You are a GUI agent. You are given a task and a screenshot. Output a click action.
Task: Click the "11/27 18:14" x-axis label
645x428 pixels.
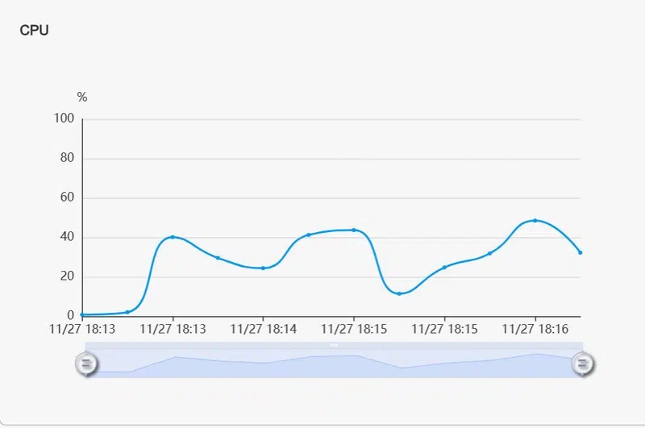pyautogui.click(x=263, y=329)
